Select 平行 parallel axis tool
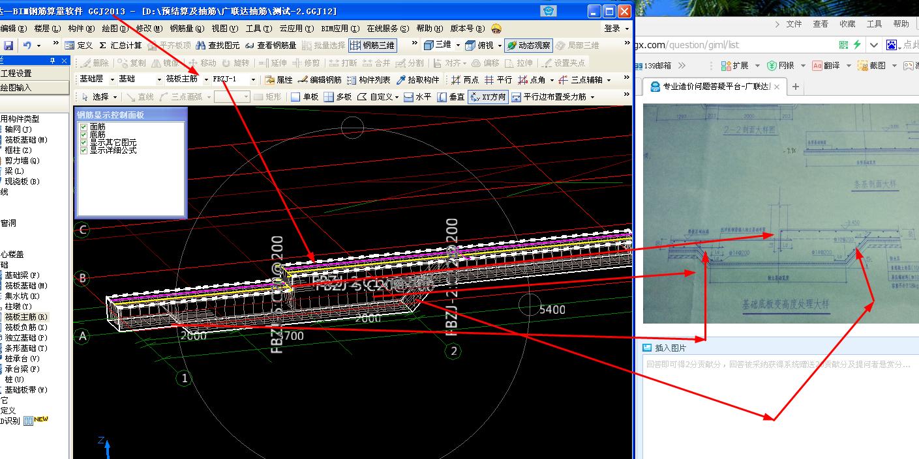Image resolution: width=919 pixels, height=459 pixels. 498,80
